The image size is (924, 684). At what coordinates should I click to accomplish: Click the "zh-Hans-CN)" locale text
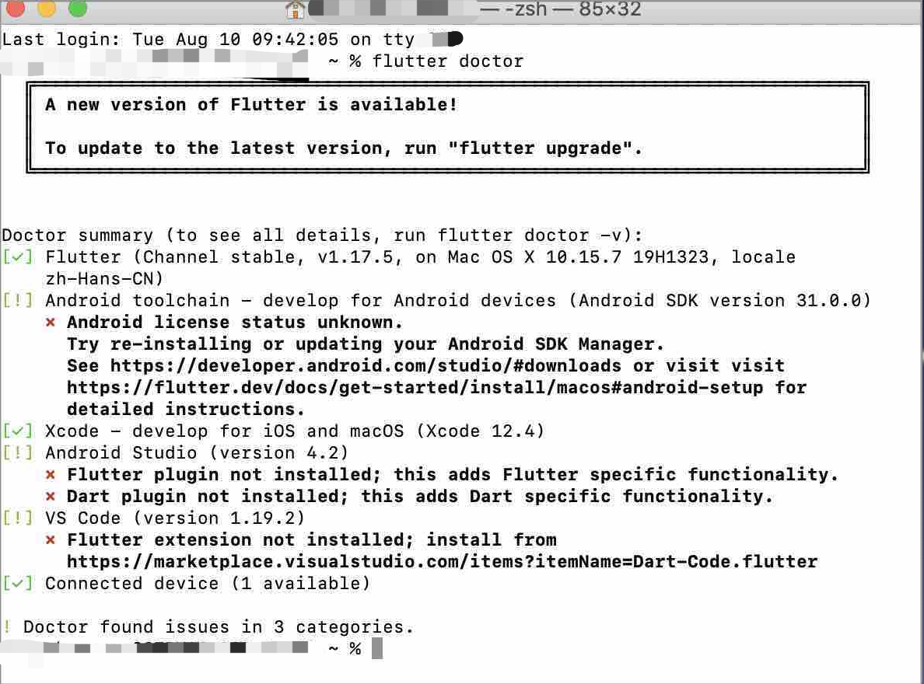[104, 279]
